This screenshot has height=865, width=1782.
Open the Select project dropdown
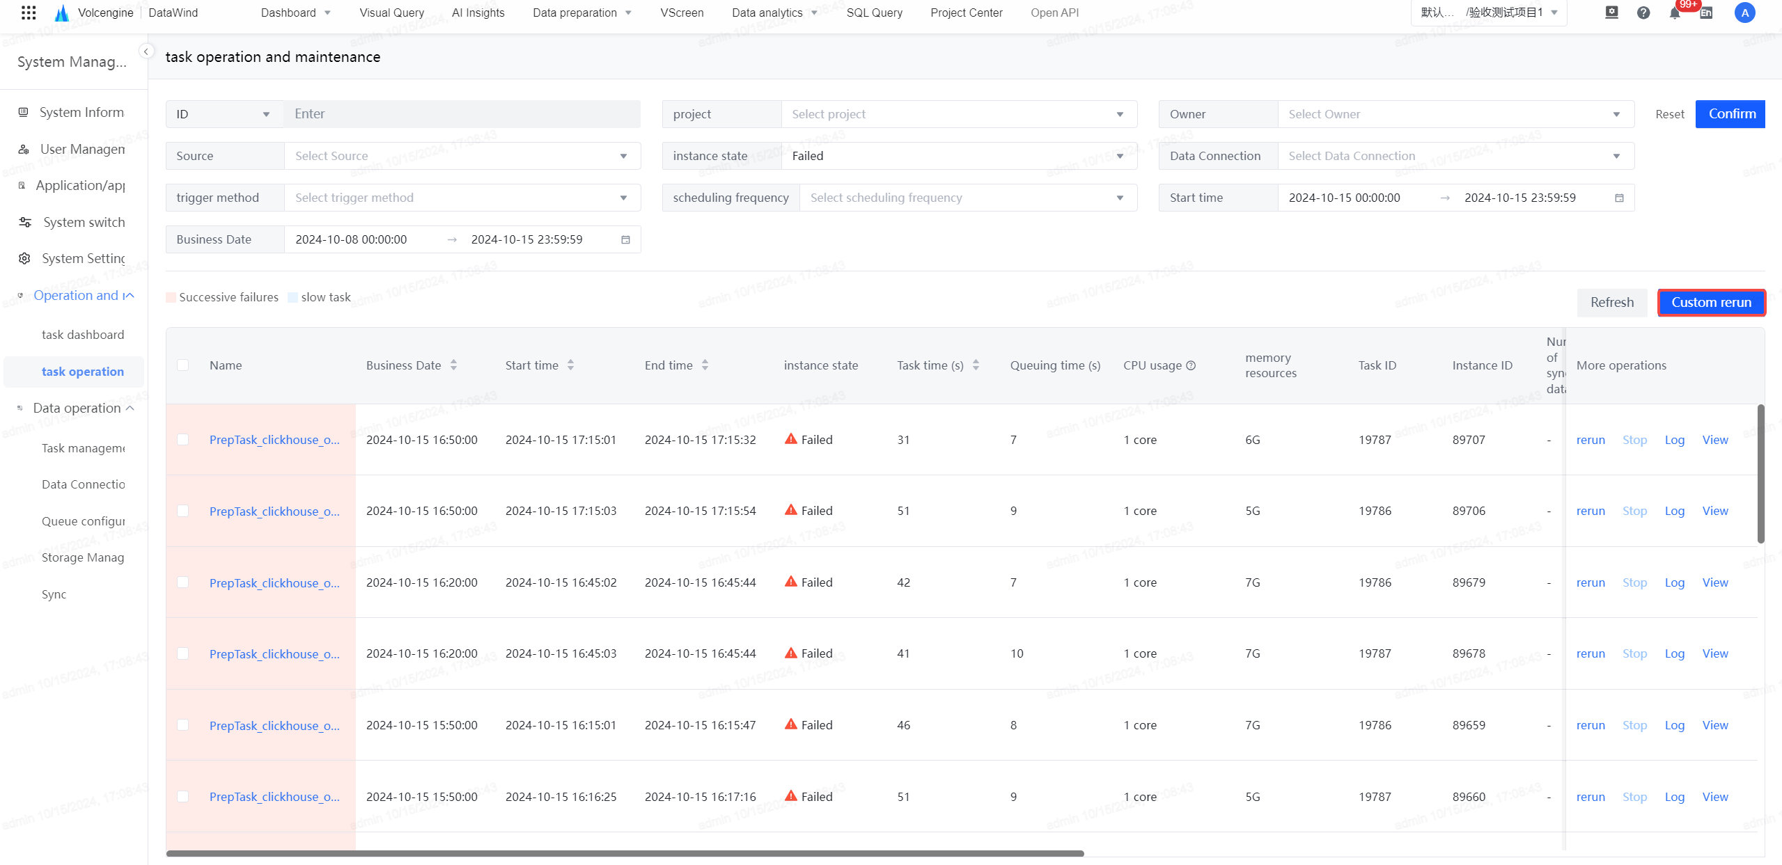click(x=959, y=114)
